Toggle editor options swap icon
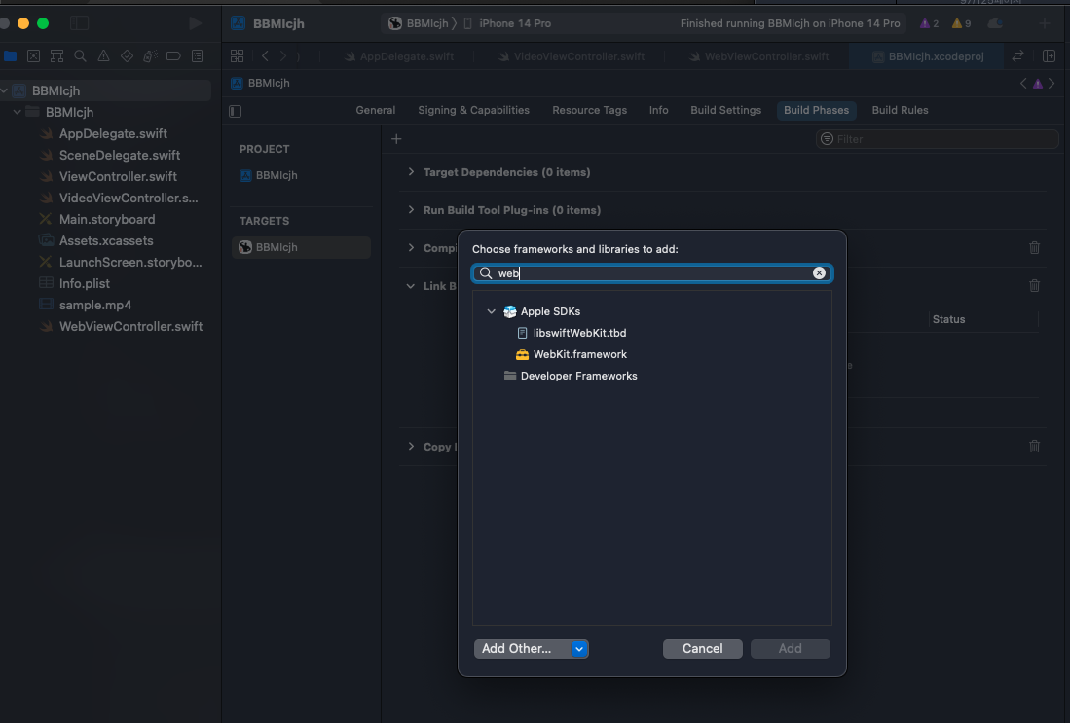Image resolution: width=1070 pixels, height=723 pixels. click(x=1017, y=55)
